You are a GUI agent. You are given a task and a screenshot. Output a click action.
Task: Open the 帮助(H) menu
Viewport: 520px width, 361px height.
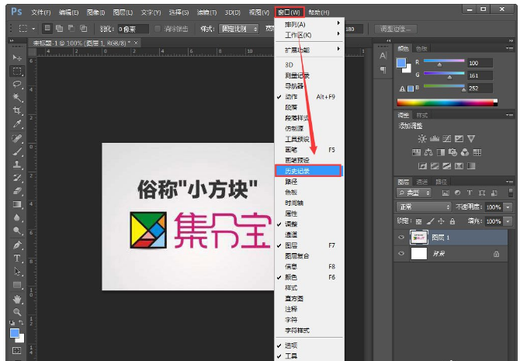[x=317, y=12]
